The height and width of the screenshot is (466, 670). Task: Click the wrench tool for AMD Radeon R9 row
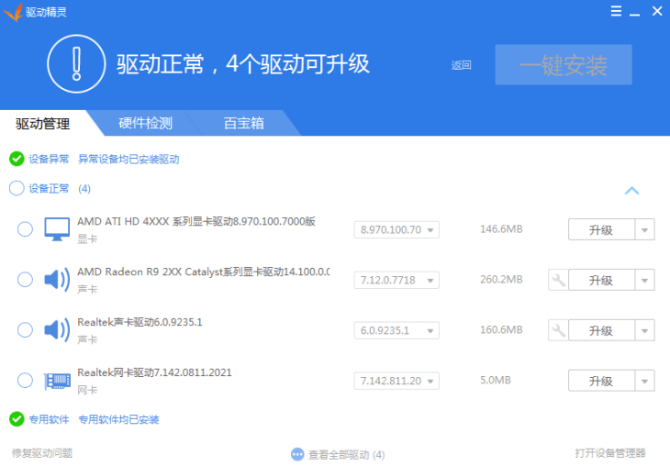(558, 280)
